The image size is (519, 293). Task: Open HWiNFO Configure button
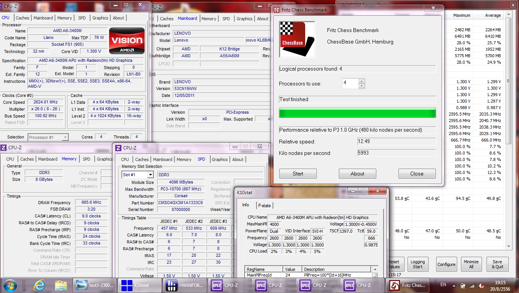tap(446, 264)
